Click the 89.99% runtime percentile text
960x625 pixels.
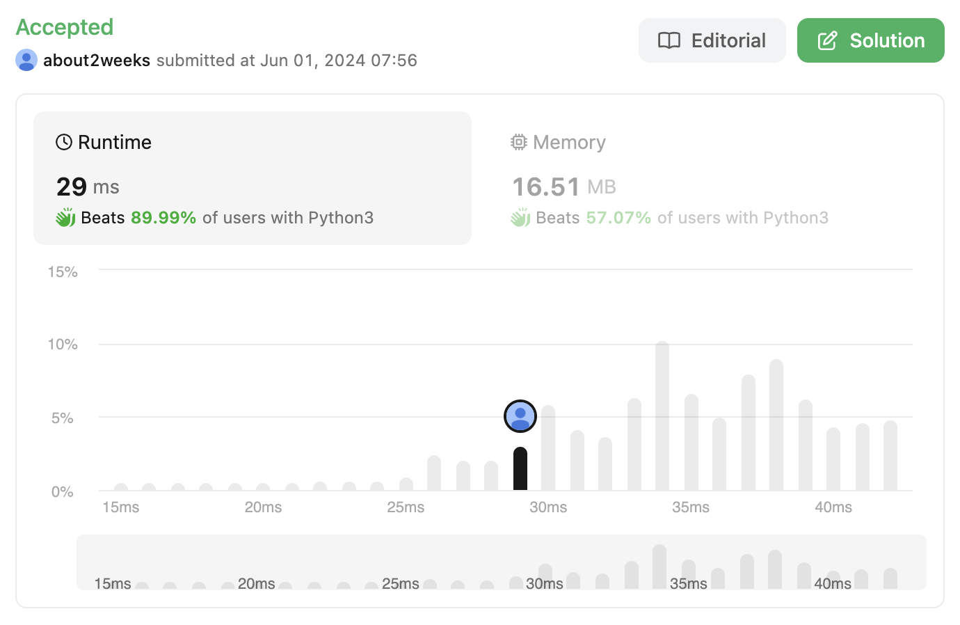163,217
